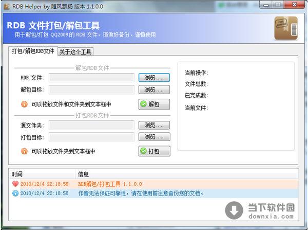The height and width of the screenshot is (230, 308).
Task: Click the 打包 button with green check
Action: (x=154, y=151)
